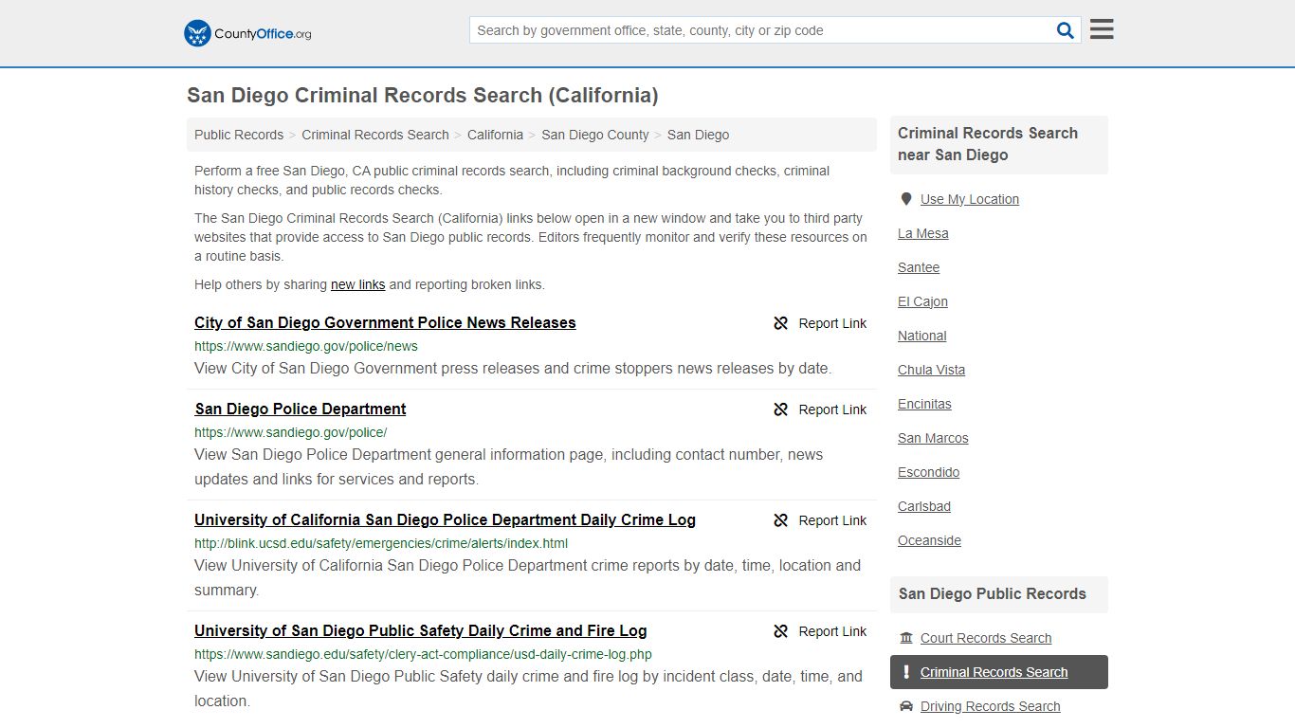Choose El Cajon in nearby list
The height and width of the screenshot is (728, 1295).
(x=922, y=301)
